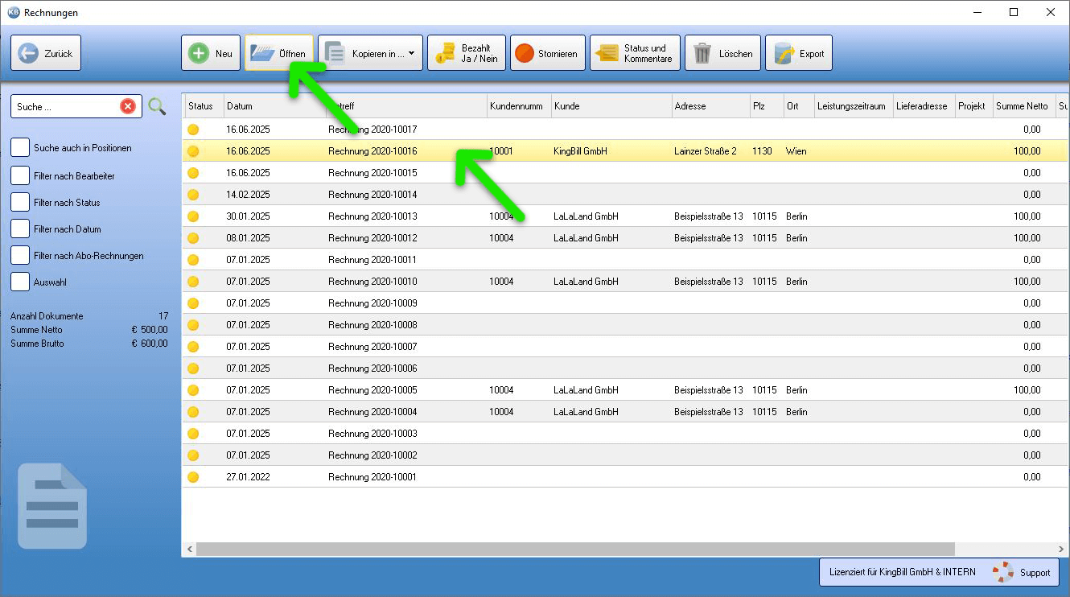Clear search with red X icon
This screenshot has height=597, width=1070.
(128, 106)
